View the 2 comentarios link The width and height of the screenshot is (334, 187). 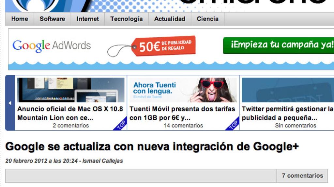[71, 125]
